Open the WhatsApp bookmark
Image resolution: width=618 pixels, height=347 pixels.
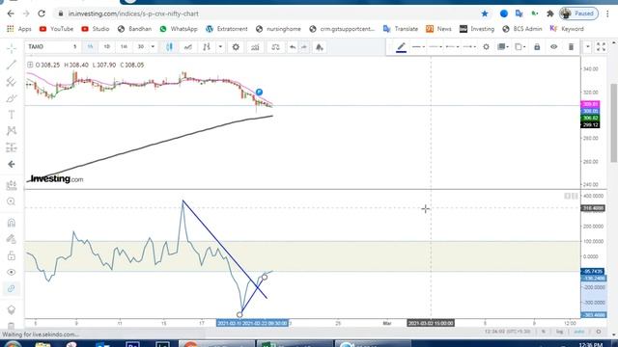pyautogui.click(x=179, y=29)
